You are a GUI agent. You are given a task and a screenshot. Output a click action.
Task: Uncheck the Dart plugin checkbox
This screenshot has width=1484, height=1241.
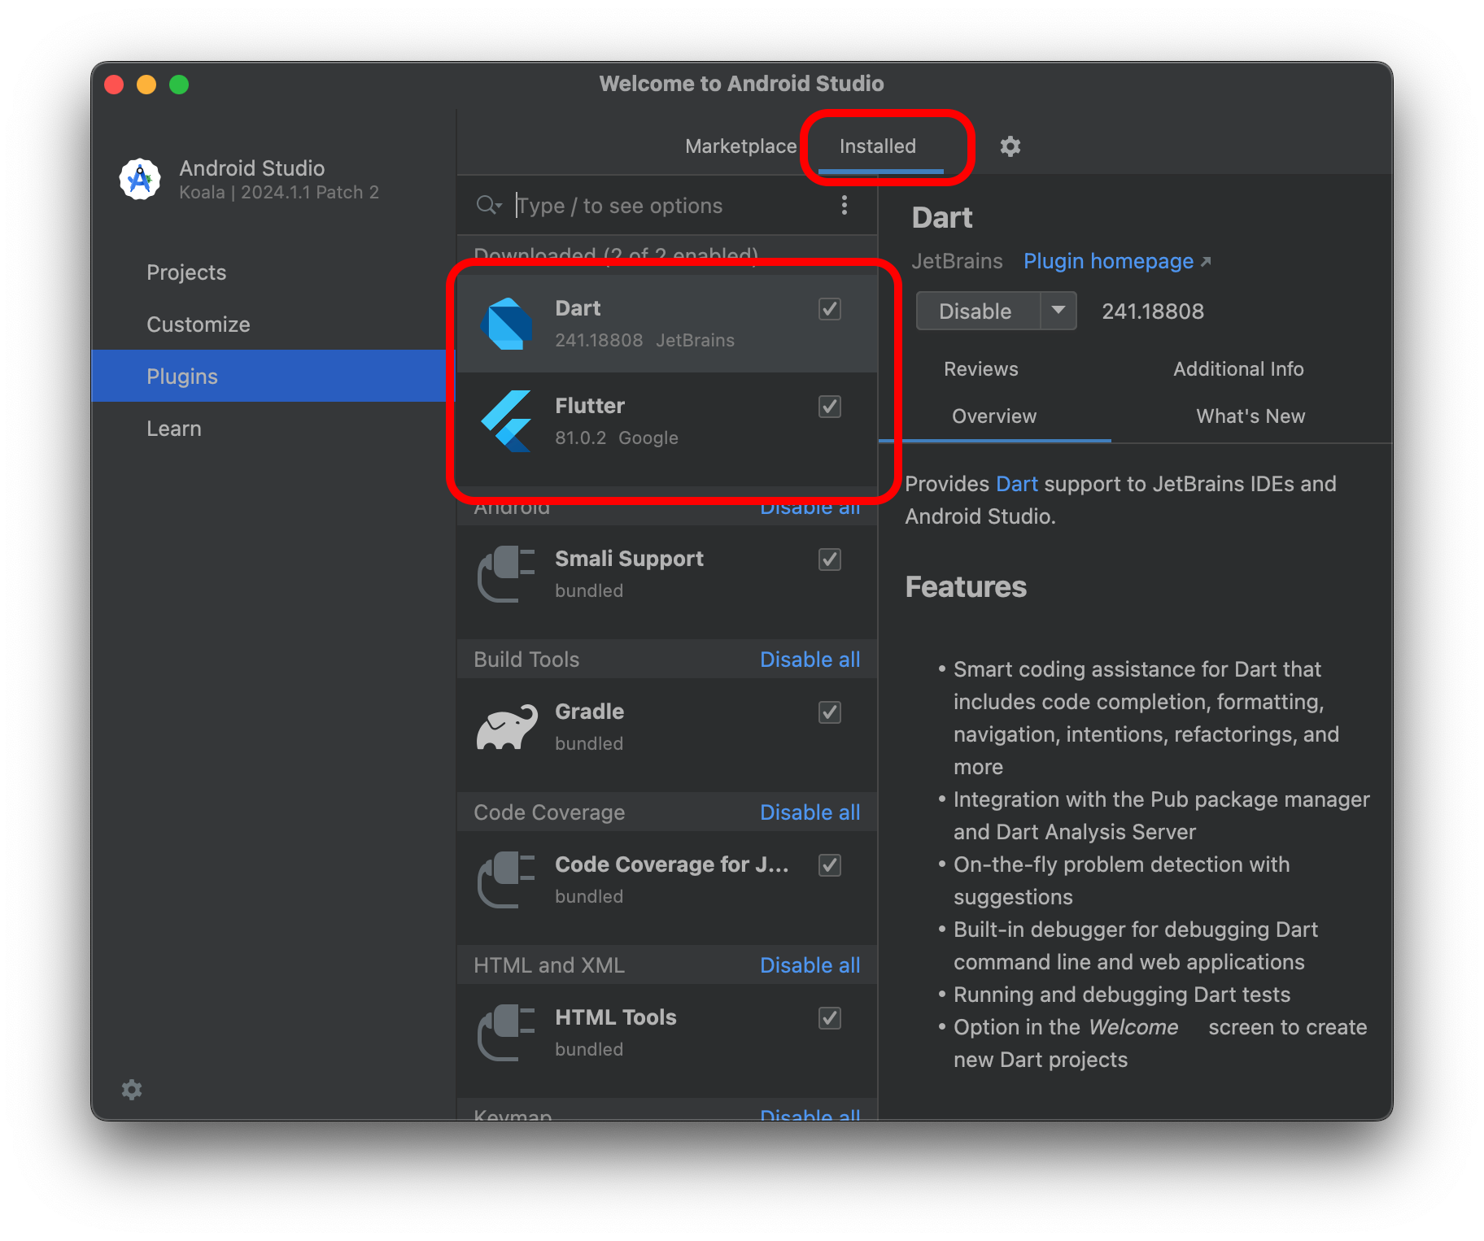click(830, 309)
